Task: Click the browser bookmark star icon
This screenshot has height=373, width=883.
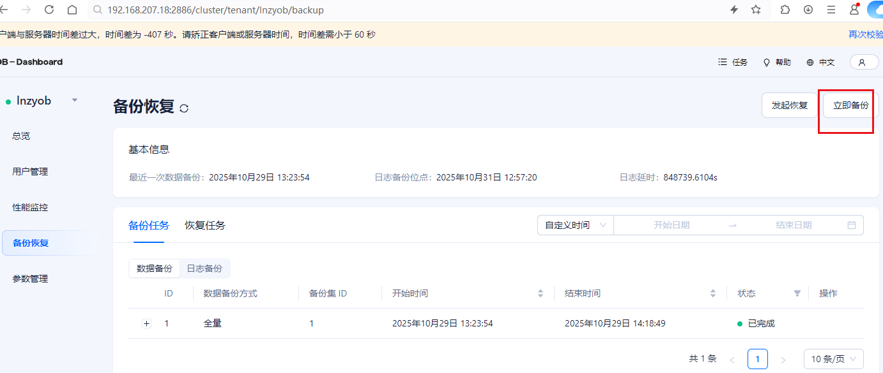Action: click(756, 10)
